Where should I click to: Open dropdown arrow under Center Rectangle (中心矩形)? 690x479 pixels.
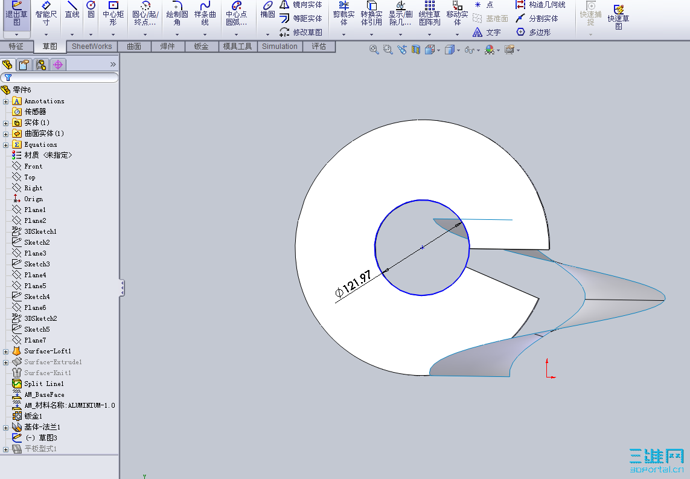click(113, 34)
